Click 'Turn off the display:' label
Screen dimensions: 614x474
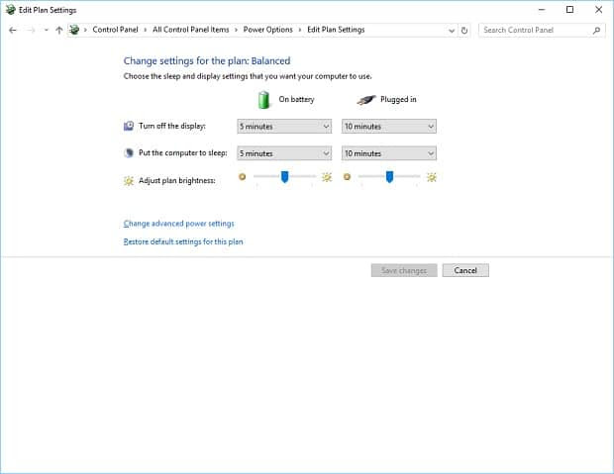[x=172, y=126]
